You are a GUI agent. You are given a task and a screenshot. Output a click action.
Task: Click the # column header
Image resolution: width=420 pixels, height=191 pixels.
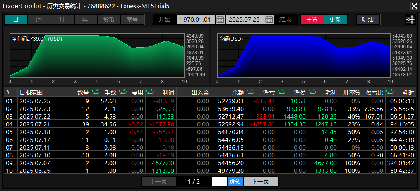point(11,92)
